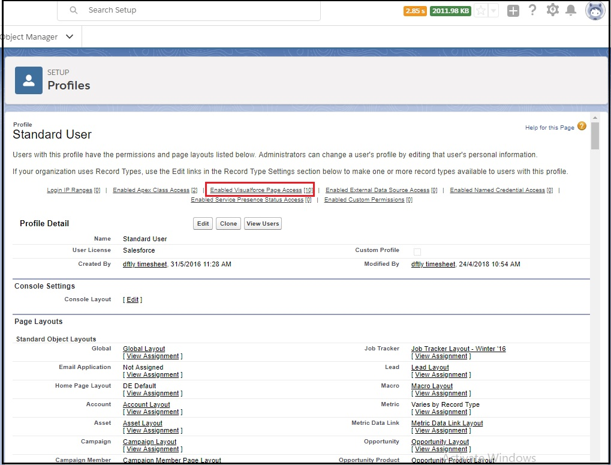
Task: Expand the Object Manager tab chevron
Action: 70,37
